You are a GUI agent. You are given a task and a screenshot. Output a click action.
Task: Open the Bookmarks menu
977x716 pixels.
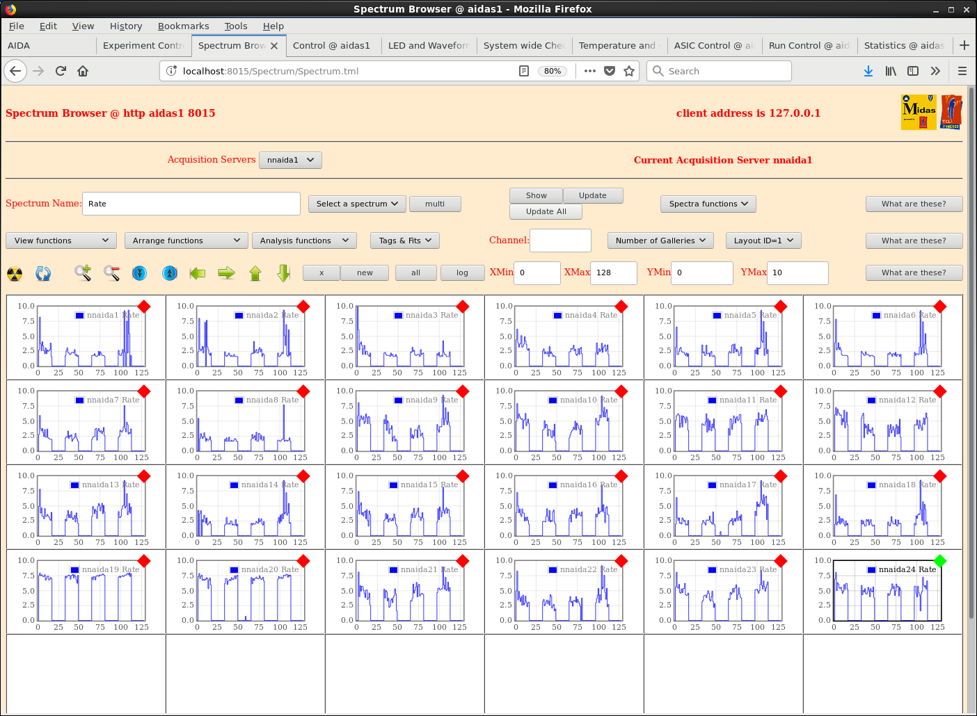(183, 26)
